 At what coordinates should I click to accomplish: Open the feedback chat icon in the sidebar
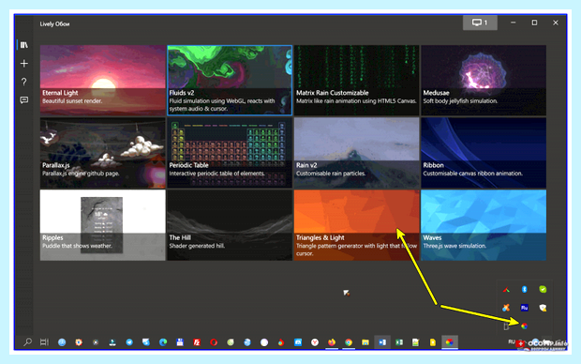(x=24, y=99)
